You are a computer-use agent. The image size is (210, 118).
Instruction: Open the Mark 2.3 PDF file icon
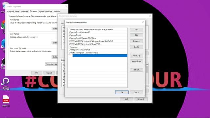click(6, 101)
